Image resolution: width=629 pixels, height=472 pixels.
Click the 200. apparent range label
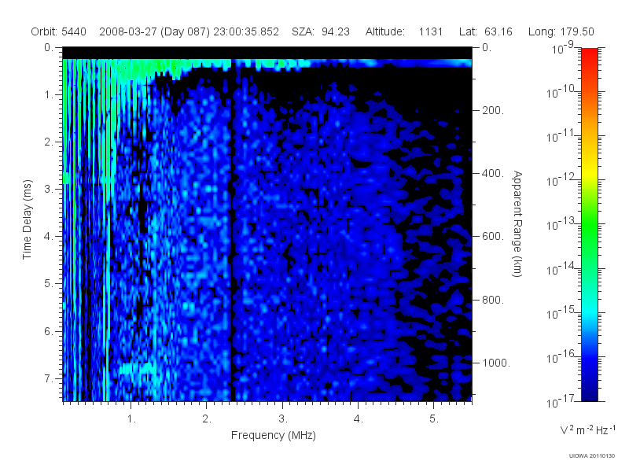(x=493, y=110)
